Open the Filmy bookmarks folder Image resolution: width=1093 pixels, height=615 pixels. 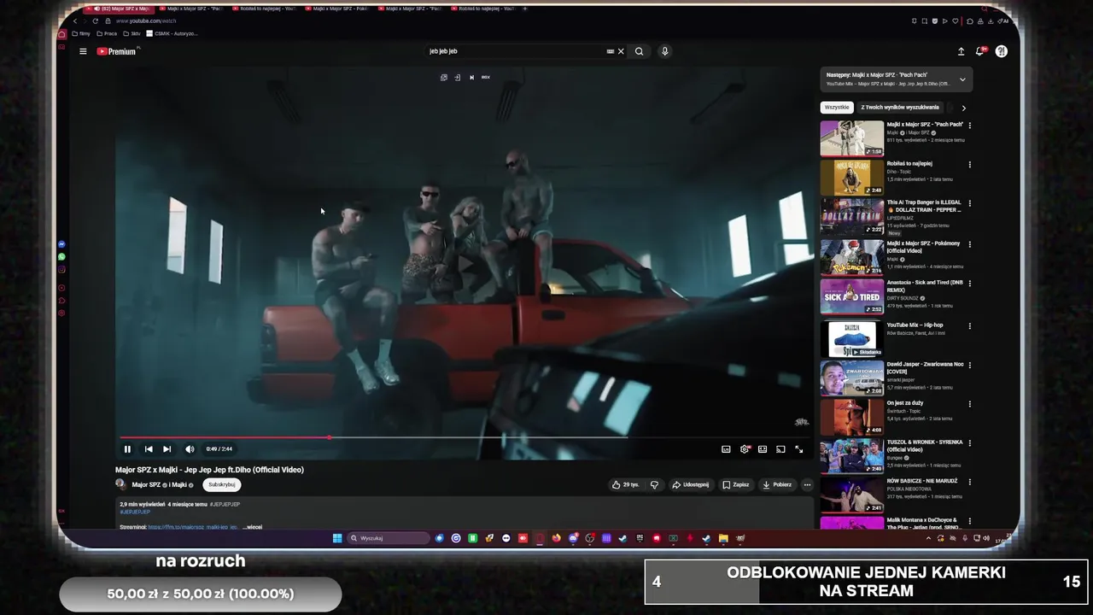click(81, 33)
